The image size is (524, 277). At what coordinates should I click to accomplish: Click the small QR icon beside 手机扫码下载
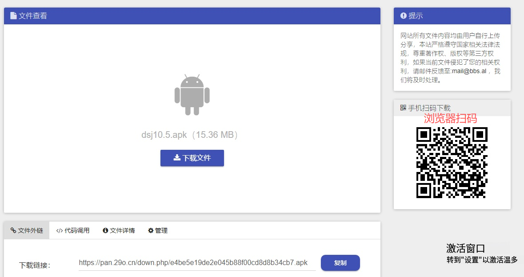pos(403,108)
